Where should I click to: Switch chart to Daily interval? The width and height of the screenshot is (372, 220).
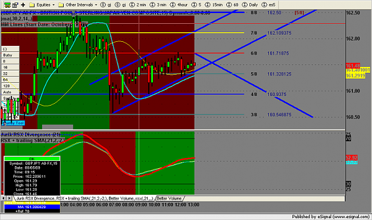coord(250,5)
